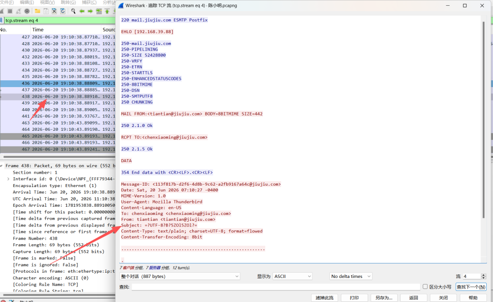Click the Message-ID header line

point(201,184)
